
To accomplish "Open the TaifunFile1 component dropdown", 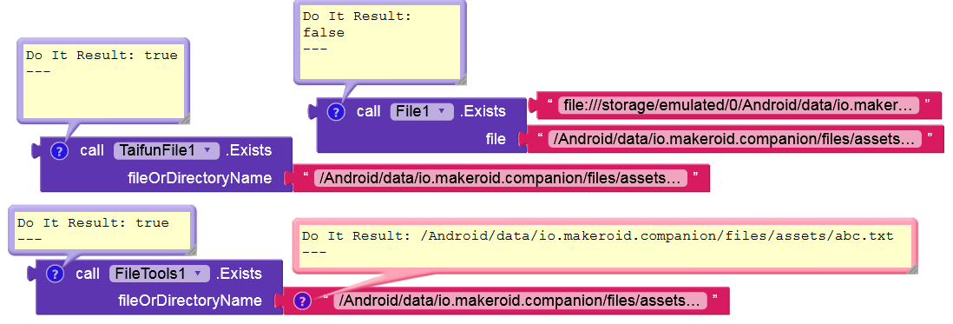I will tap(166, 151).
